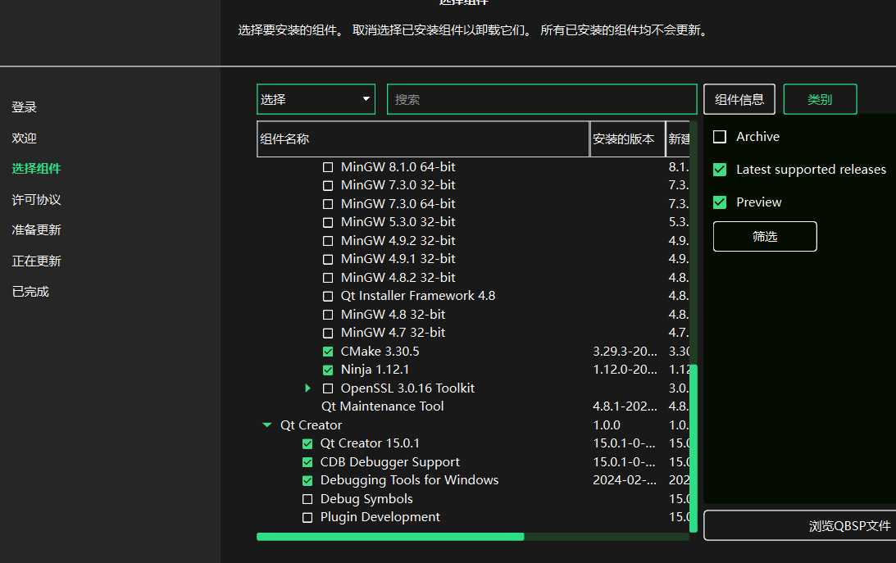This screenshot has height=563, width=896.
Task: Go to 准备更新 step in sidebar
Action: pyautogui.click(x=36, y=229)
